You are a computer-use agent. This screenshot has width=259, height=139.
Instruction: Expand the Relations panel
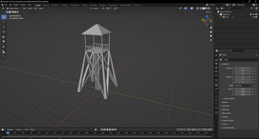[x=225, y=102]
